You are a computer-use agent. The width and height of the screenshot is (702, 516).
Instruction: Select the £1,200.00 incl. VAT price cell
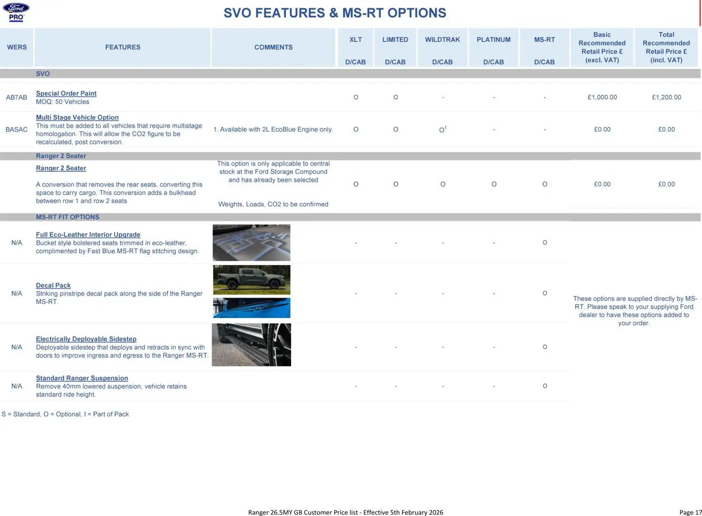tap(666, 97)
